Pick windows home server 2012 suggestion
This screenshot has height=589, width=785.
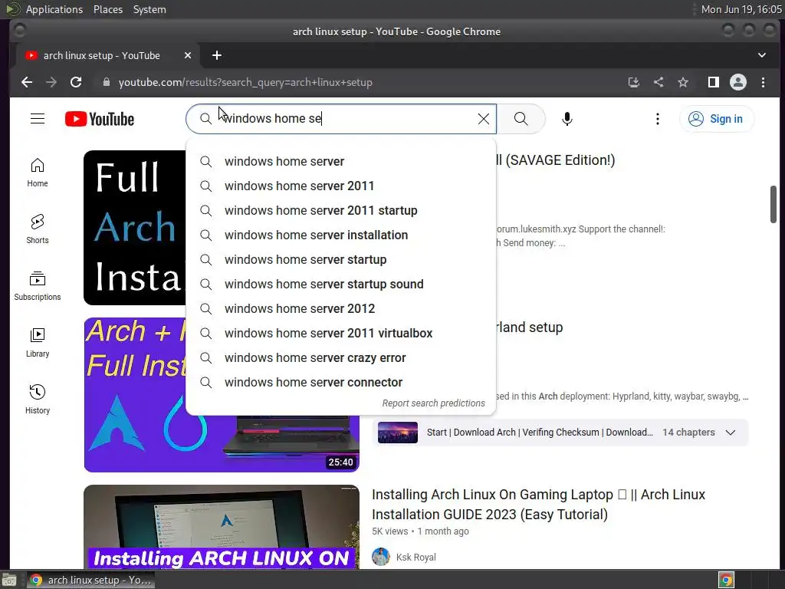pyautogui.click(x=340, y=308)
